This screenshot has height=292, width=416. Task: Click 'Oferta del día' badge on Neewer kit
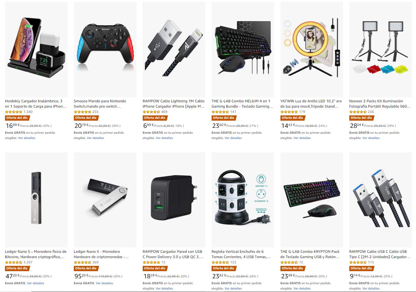361,118
